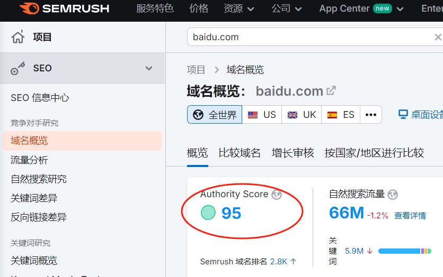The height and width of the screenshot is (277, 443).
Task: Click the Semrush flame logo
Action: coord(29,8)
